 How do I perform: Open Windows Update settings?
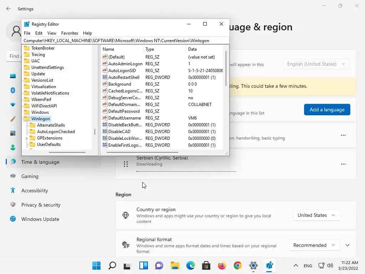[x=40, y=219]
